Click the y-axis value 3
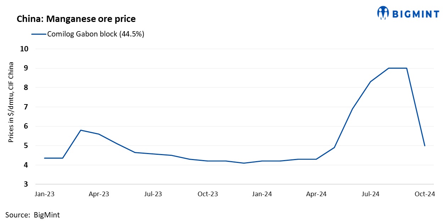The width and height of the screenshot is (443, 221). click(26, 185)
